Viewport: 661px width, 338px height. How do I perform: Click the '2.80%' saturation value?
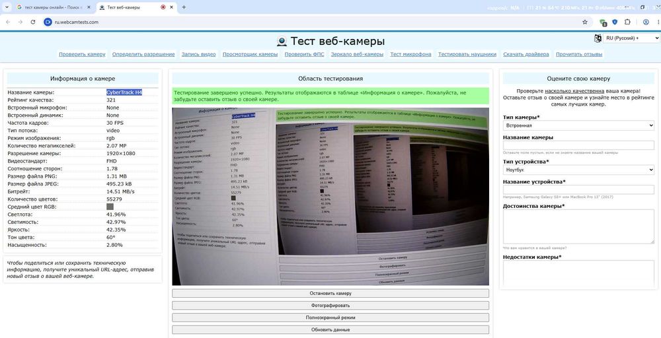[114, 245]
